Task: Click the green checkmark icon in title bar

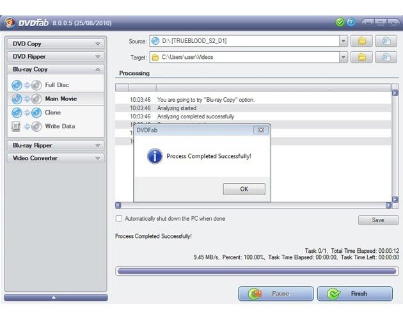Action: point(340,22)
